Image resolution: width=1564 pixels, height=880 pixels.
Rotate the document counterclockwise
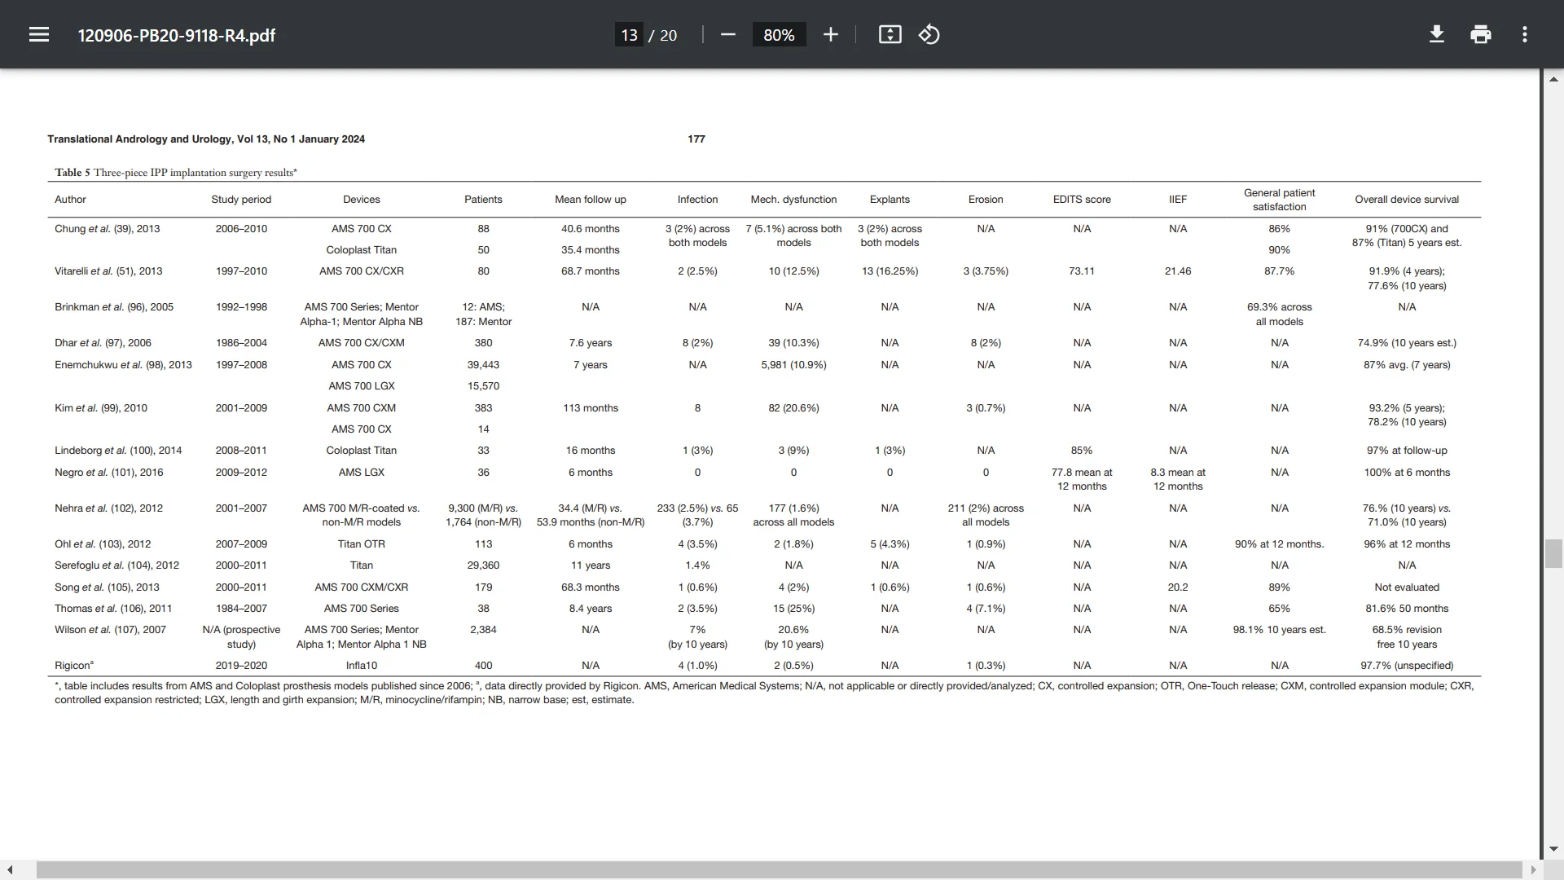click(929, 34)
